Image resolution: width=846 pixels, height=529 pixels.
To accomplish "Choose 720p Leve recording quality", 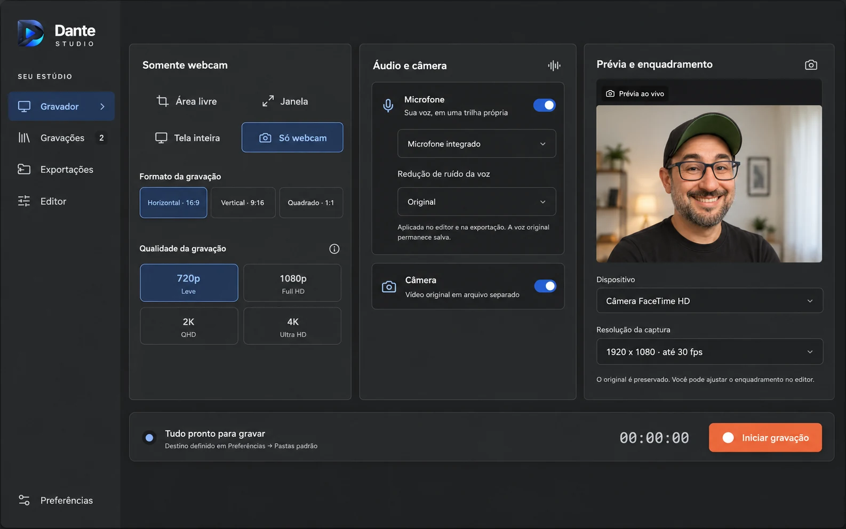I will click(189, 283).
